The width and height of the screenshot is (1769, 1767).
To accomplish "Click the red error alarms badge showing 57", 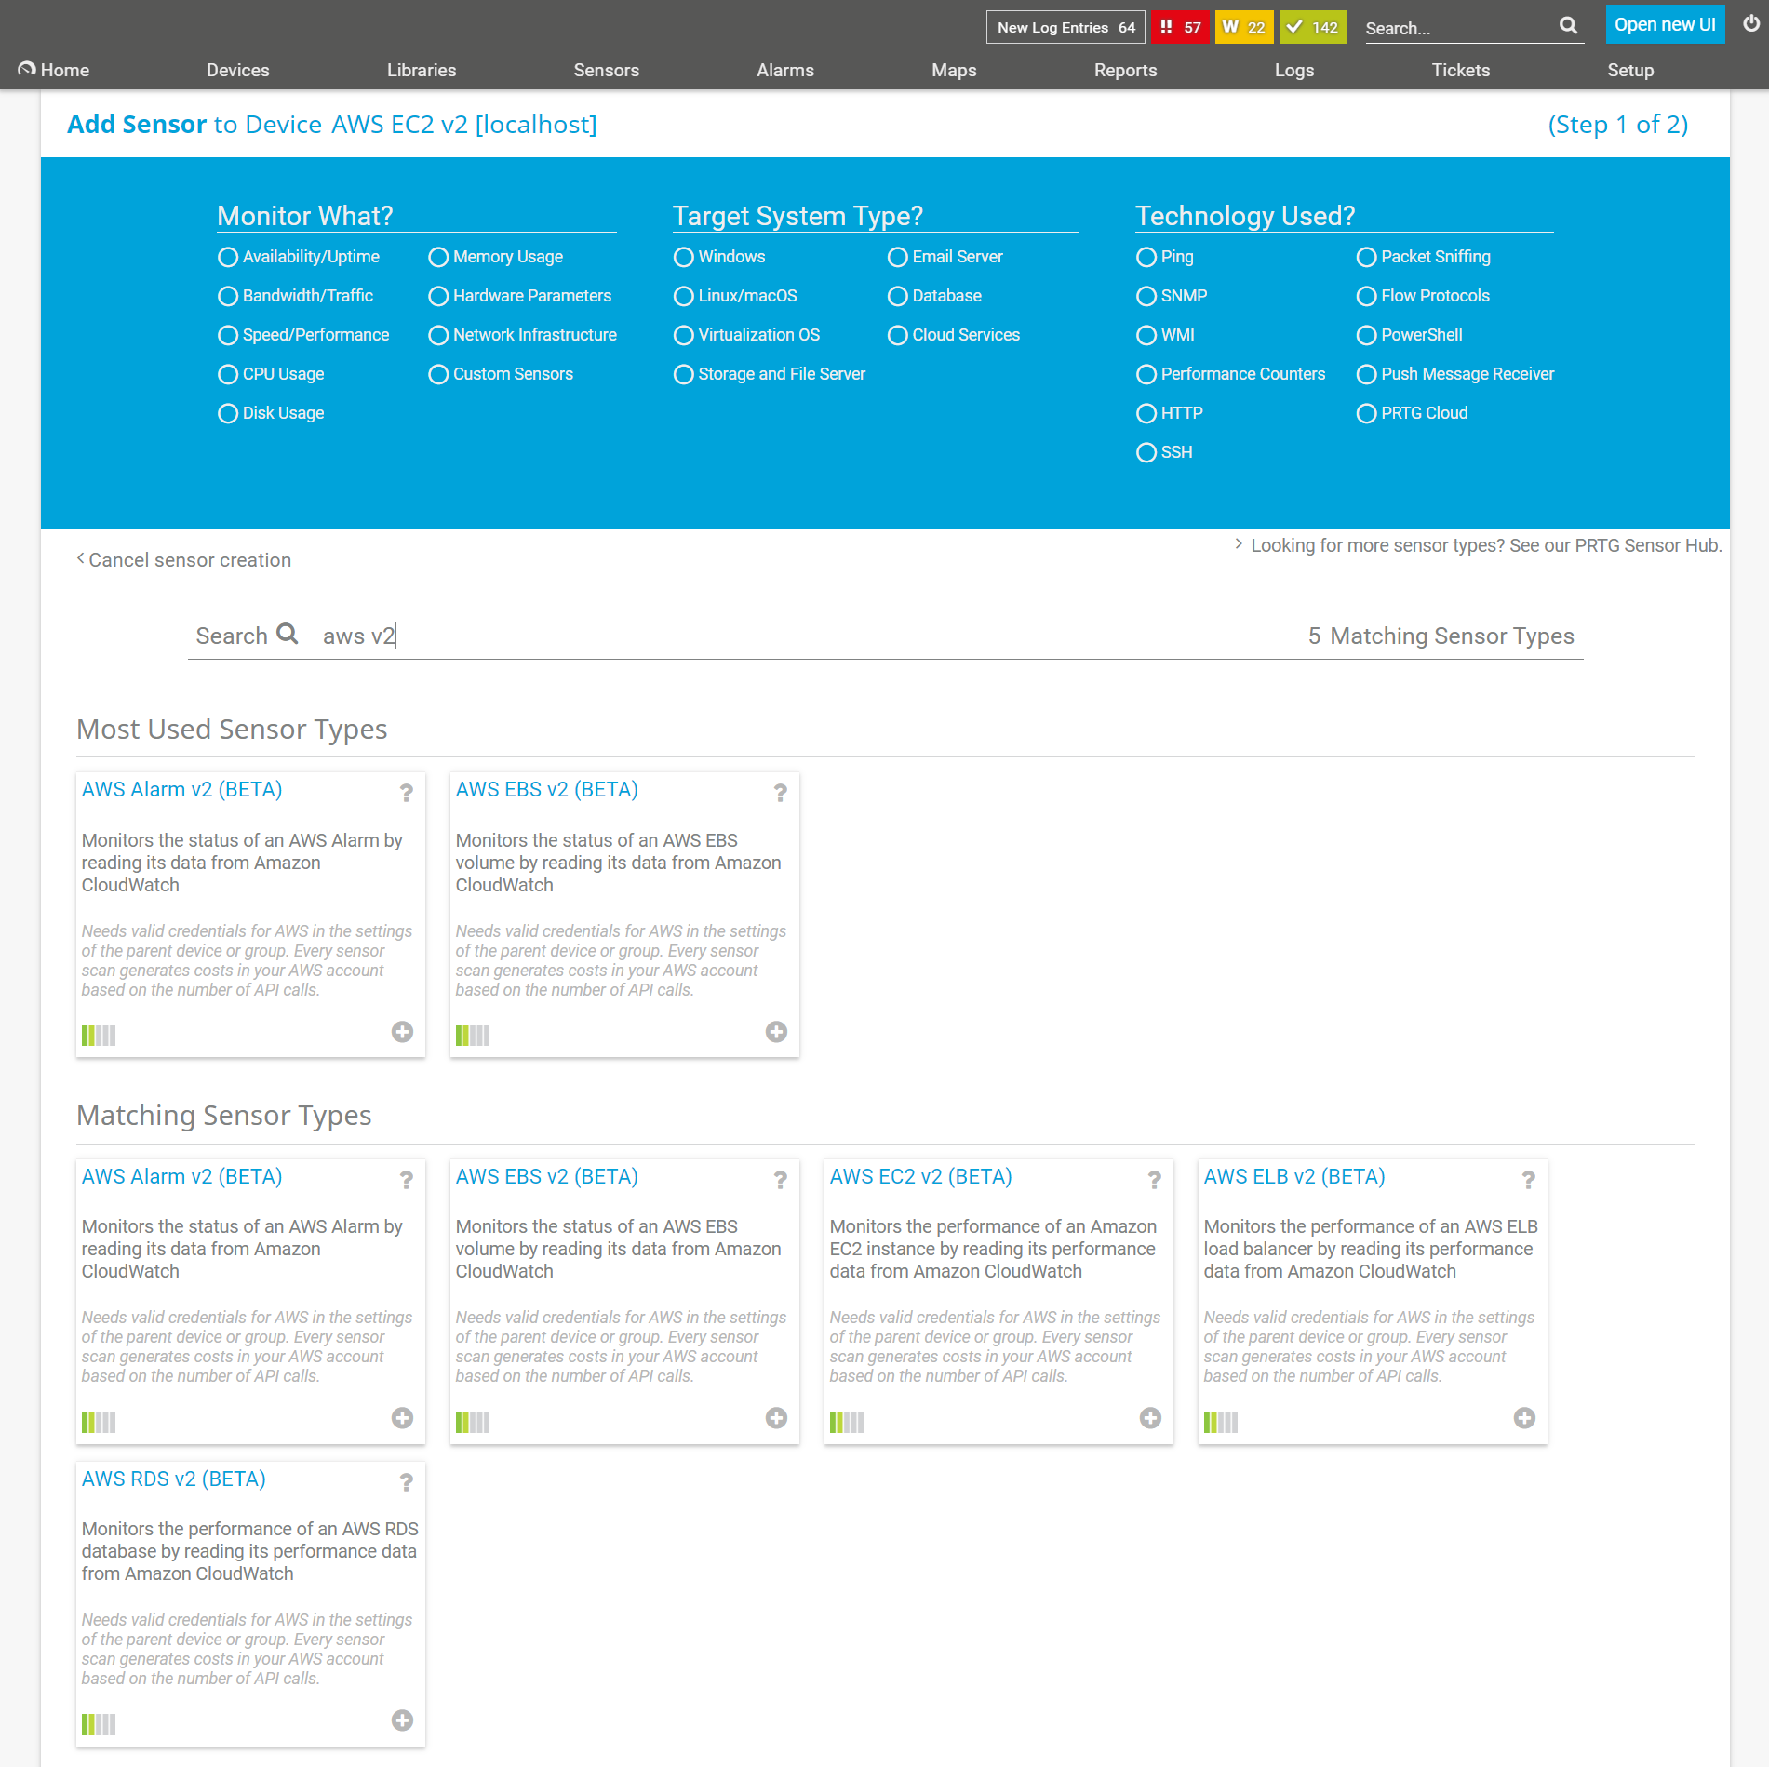I will tap(1180, 27).
